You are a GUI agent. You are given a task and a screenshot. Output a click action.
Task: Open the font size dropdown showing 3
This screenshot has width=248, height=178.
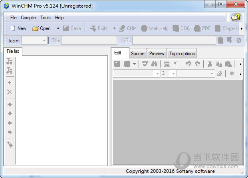tap(169, 73)
